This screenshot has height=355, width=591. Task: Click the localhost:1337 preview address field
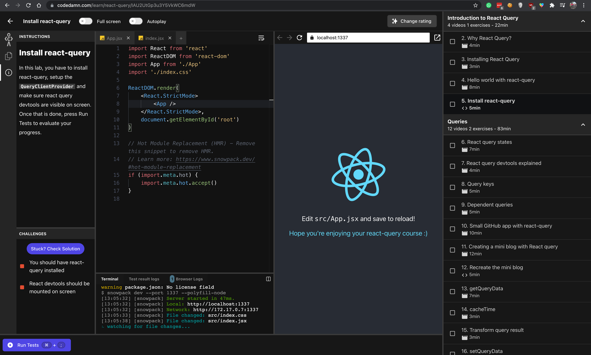[368, 38]
